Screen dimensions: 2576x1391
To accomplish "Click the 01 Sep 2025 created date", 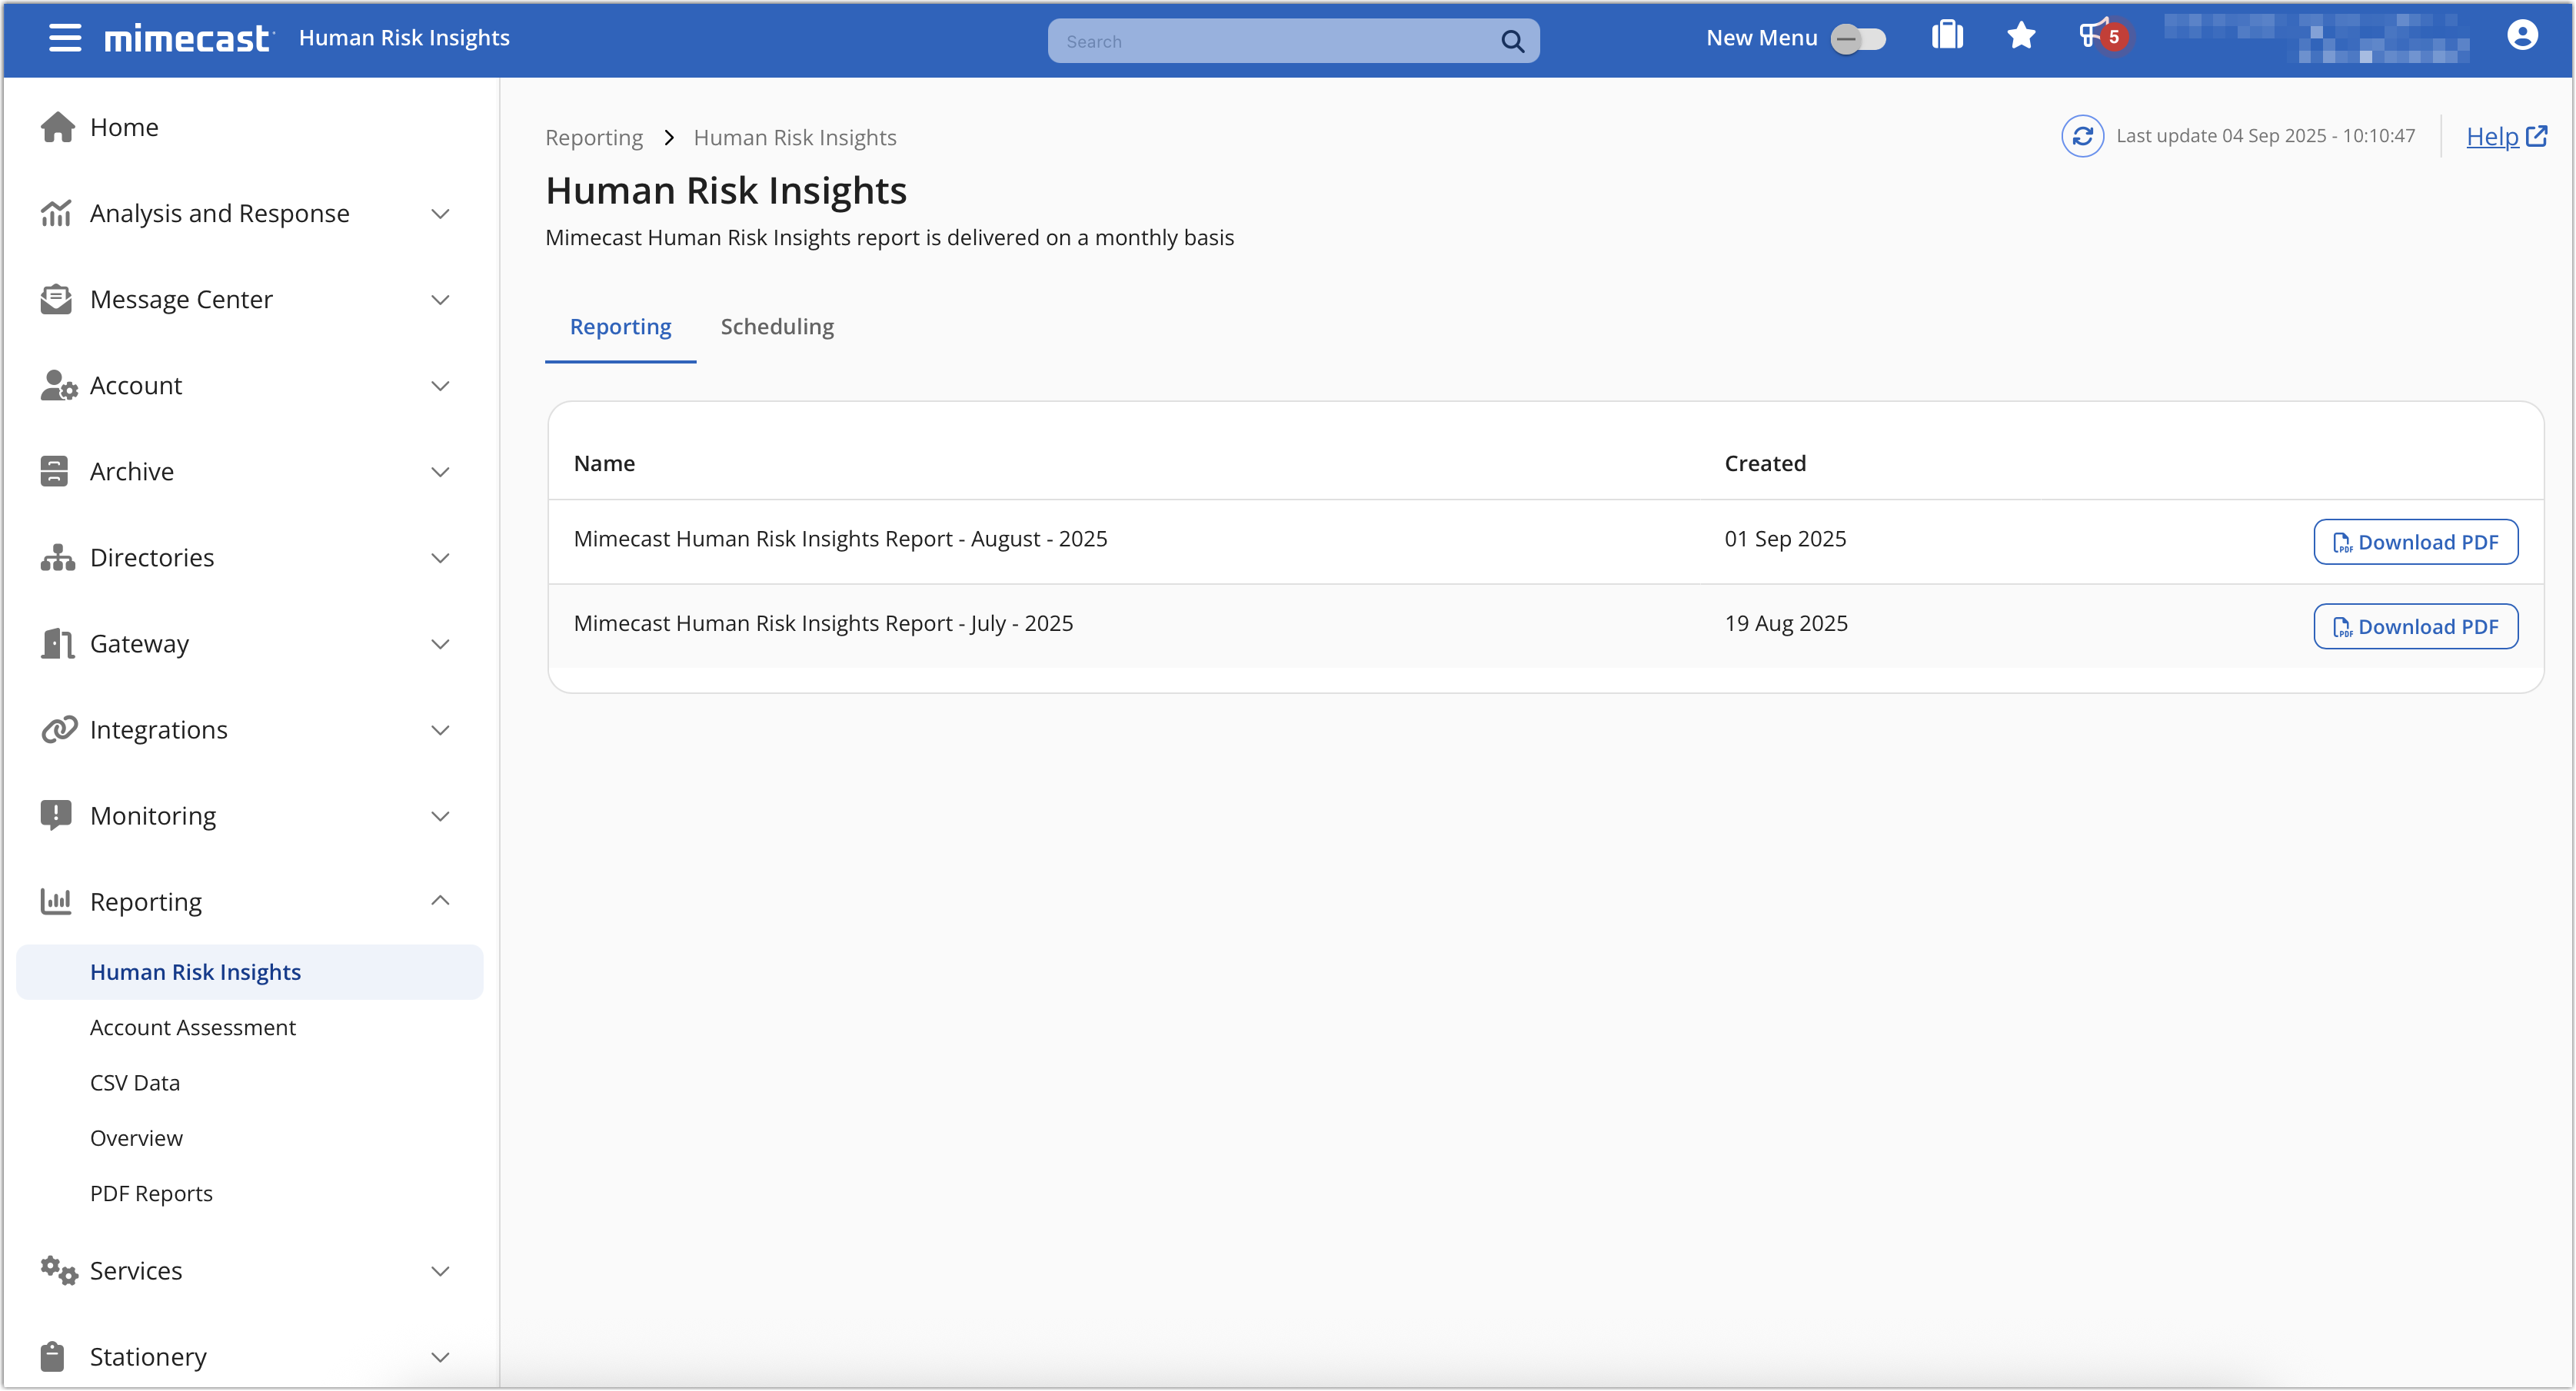I will pyautogui.click(x=1785, y=539).
